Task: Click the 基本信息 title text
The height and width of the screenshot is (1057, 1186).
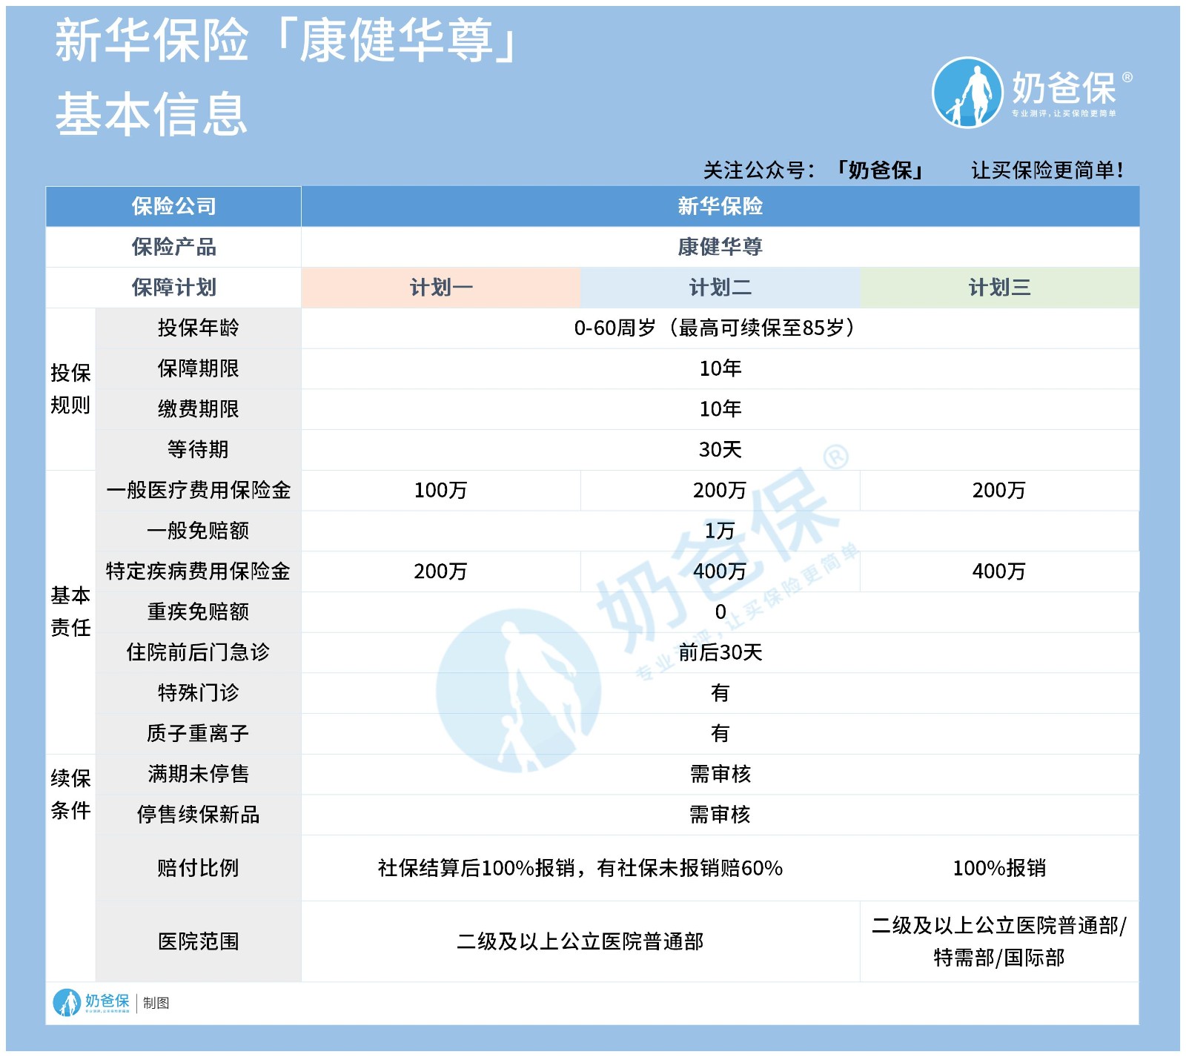Action: 150,114
